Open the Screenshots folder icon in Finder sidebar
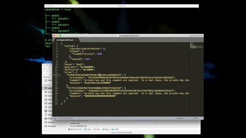 pyautogui.click(x=46, y=96)
